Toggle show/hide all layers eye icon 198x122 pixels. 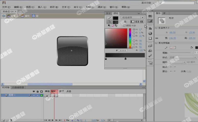coord(34,91)
